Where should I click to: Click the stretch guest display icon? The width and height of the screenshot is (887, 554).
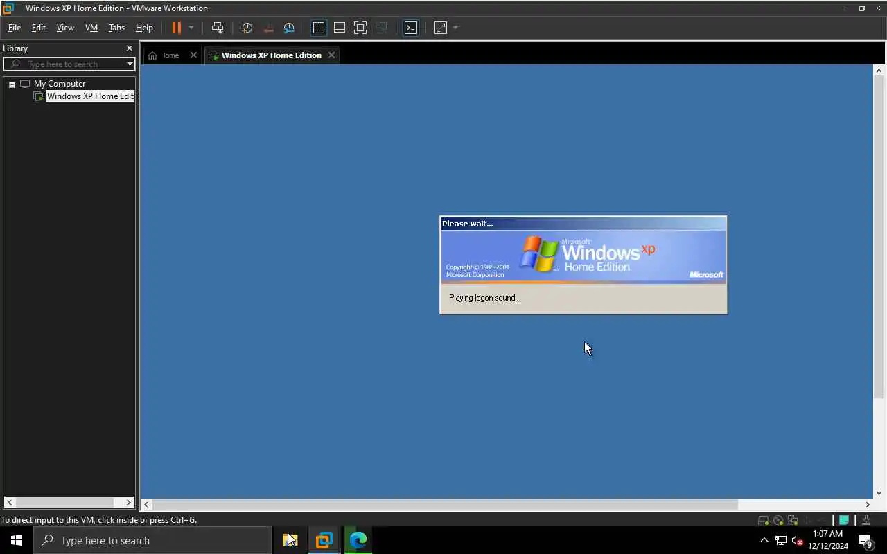(x=441, y=28)
